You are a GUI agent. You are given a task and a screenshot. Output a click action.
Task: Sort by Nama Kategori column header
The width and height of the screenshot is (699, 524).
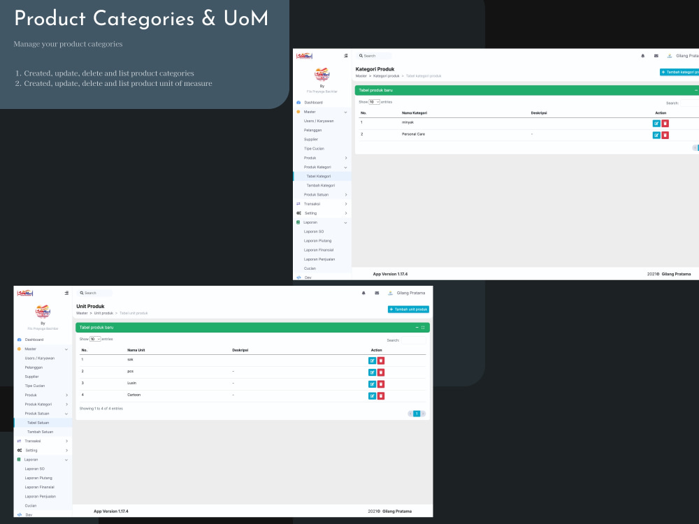415,113
